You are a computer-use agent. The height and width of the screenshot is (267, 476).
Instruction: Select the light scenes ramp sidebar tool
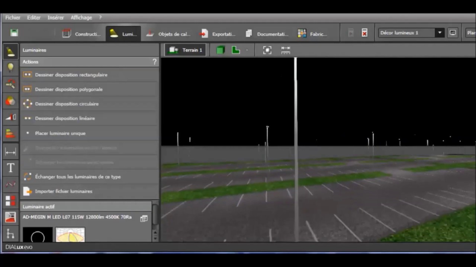(x=10, y=117)
